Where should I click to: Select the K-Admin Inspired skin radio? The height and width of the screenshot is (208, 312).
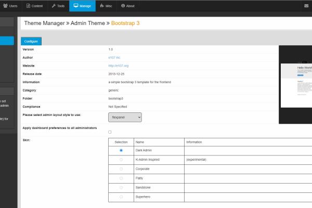(x=121, y=160)
